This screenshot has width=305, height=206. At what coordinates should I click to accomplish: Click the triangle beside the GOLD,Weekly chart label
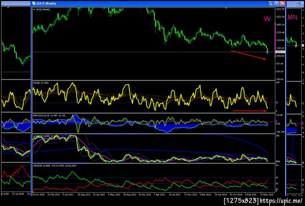click(x=34, y=9)
